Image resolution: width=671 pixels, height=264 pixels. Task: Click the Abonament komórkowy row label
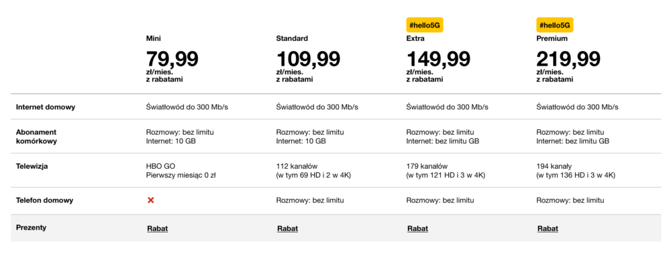pos(36,136)
